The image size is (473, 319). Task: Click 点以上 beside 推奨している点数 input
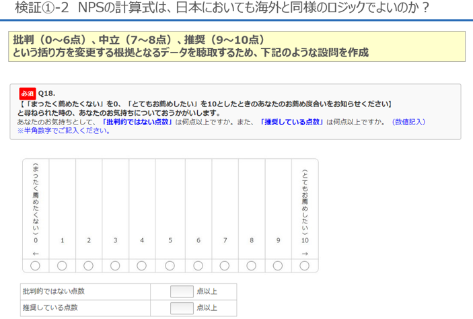[207, 308]
